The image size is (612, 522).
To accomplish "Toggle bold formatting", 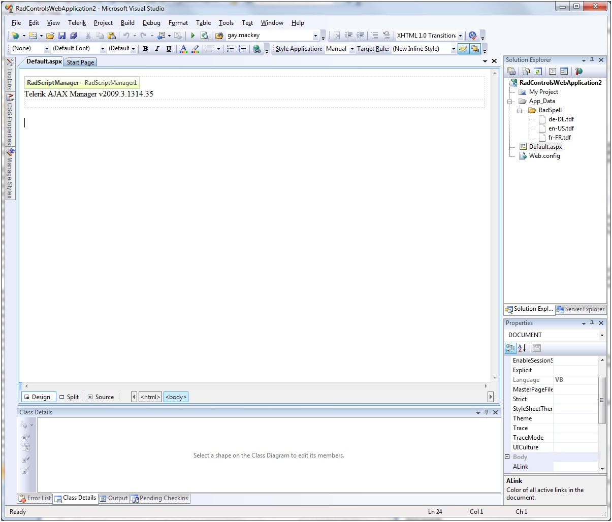I will (145, 49).
